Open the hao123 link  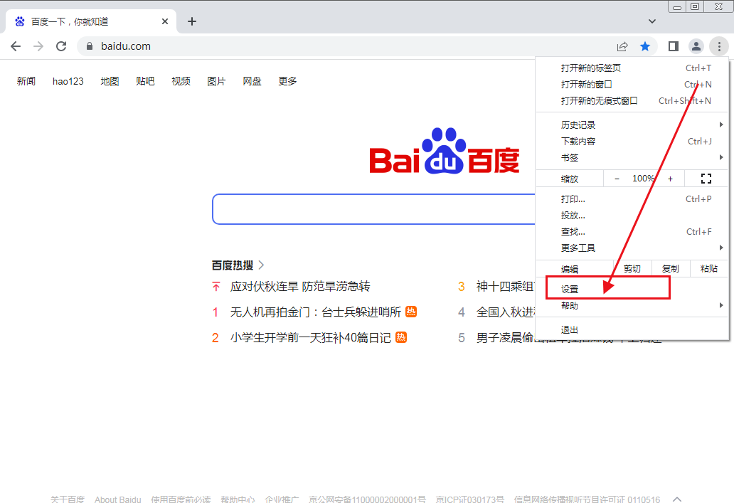pos(68,81)
